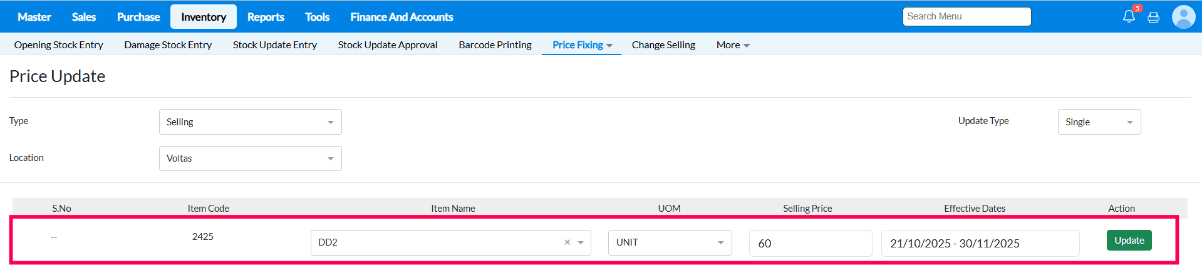The width and height of the screenshot is (1202, 270).
Task: Open the user profile avatar
Action: 1183,17
